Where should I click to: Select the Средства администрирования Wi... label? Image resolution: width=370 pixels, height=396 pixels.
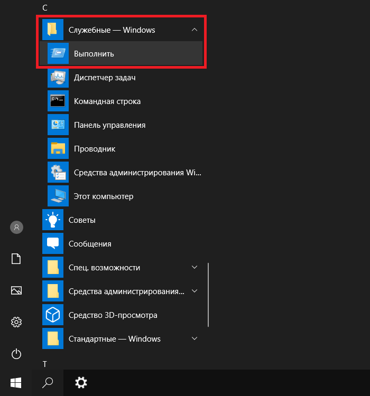(137, 173)
